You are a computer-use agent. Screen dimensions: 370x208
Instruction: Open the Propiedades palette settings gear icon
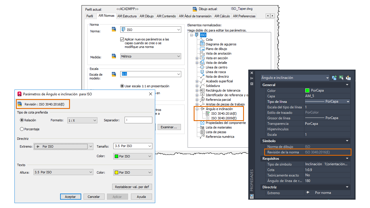click(x=252, y=83)
